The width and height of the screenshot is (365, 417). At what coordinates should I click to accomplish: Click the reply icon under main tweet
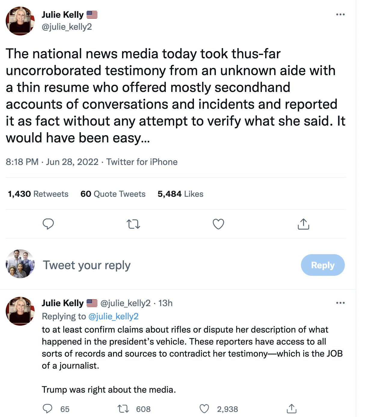coord(48,224)
